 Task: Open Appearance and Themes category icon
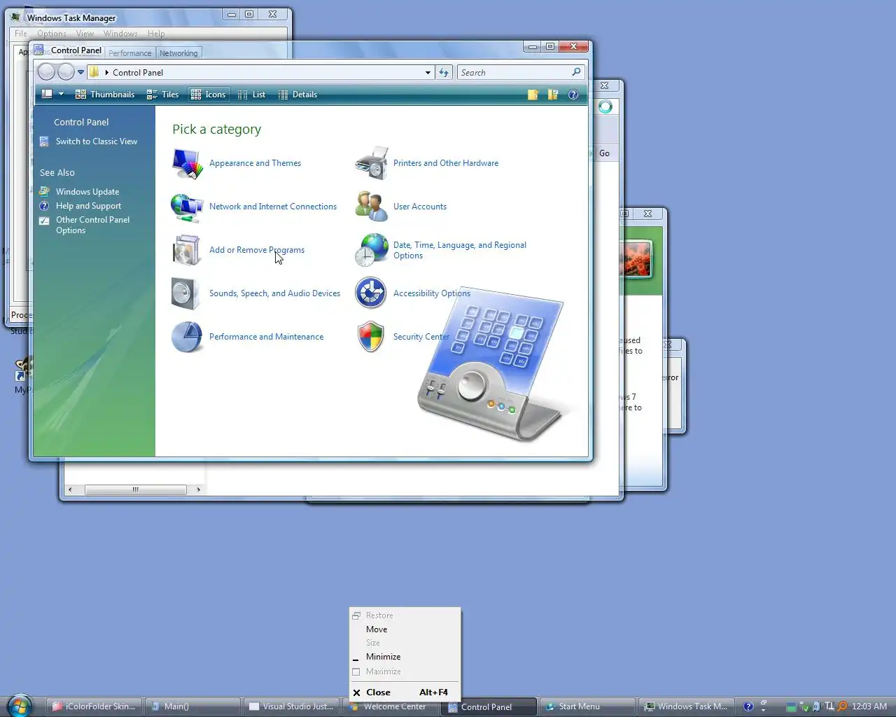[x=187, y=163]
